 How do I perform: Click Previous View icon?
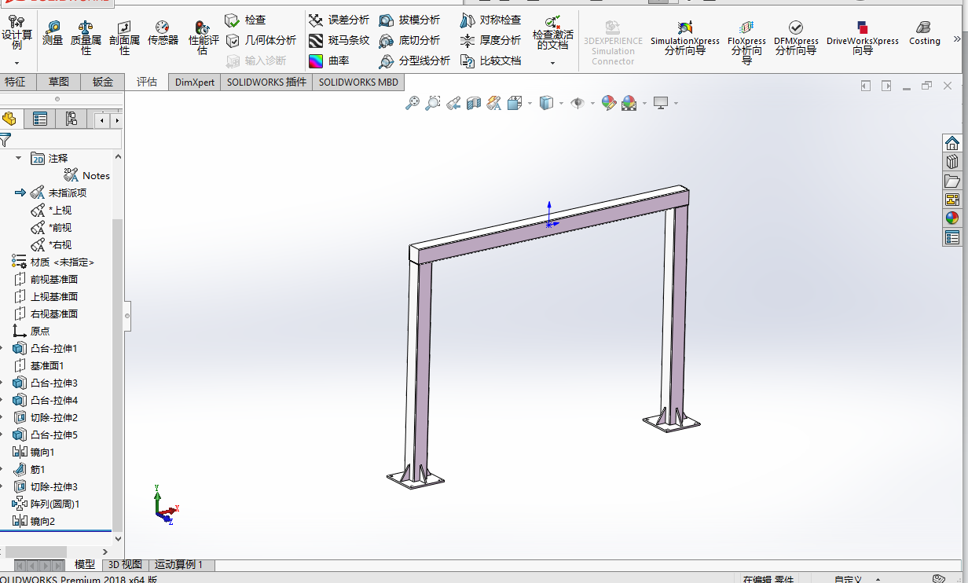[453, 103]
